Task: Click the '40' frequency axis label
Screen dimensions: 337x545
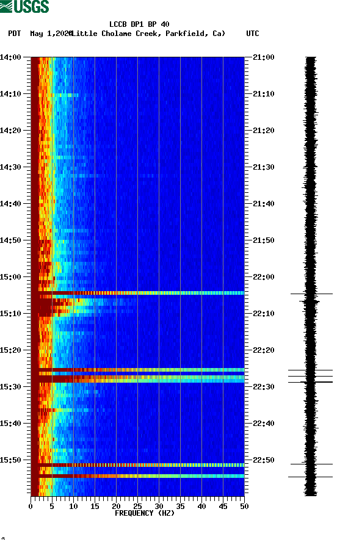Action: coord(201,507)
